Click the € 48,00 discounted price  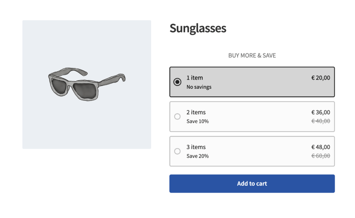321,147
